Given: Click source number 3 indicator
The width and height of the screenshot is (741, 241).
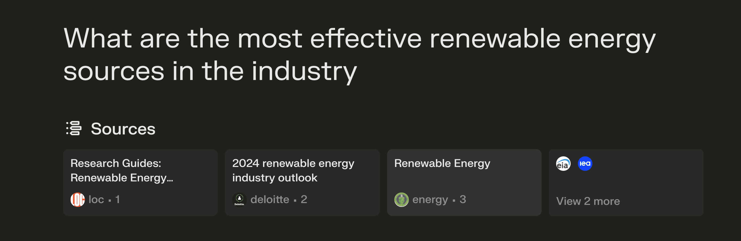Looking at the screenshot, I should click(x=463, y=199).
